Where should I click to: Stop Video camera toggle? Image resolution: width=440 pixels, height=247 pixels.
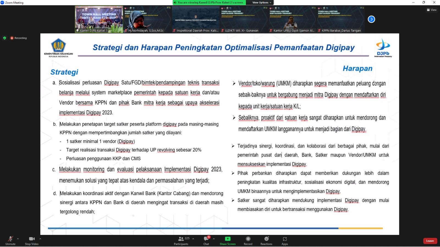click(x=32, y=239)
